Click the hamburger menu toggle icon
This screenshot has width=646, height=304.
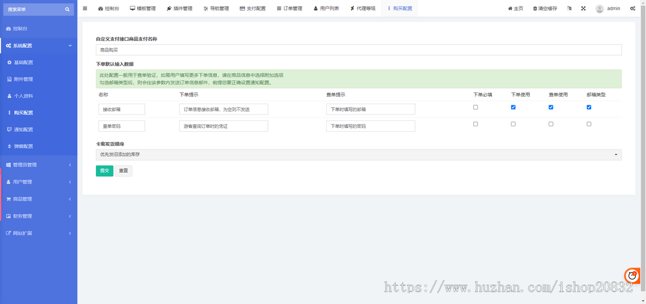85,9
